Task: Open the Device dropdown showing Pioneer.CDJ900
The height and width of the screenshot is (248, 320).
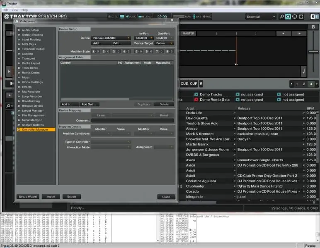Action: coord(111,38)
